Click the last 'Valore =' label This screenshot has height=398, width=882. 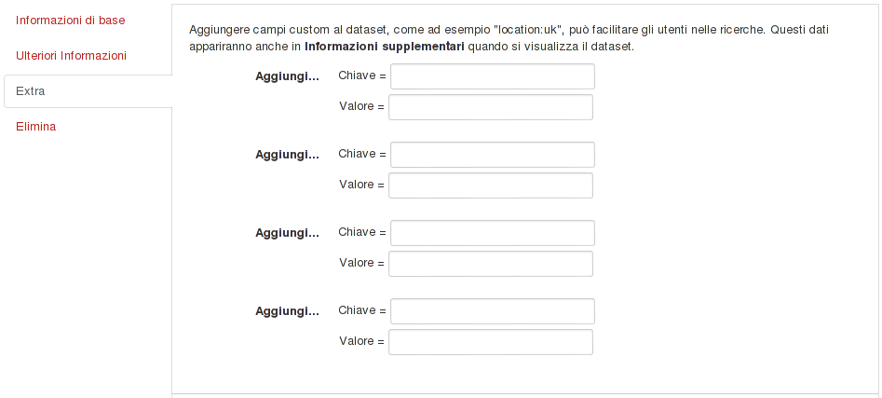(361, 341)
